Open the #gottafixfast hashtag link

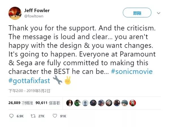coord(29,81)
